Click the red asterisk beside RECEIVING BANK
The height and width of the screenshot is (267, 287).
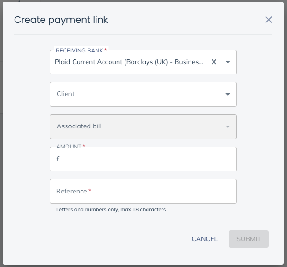[106, 50]
